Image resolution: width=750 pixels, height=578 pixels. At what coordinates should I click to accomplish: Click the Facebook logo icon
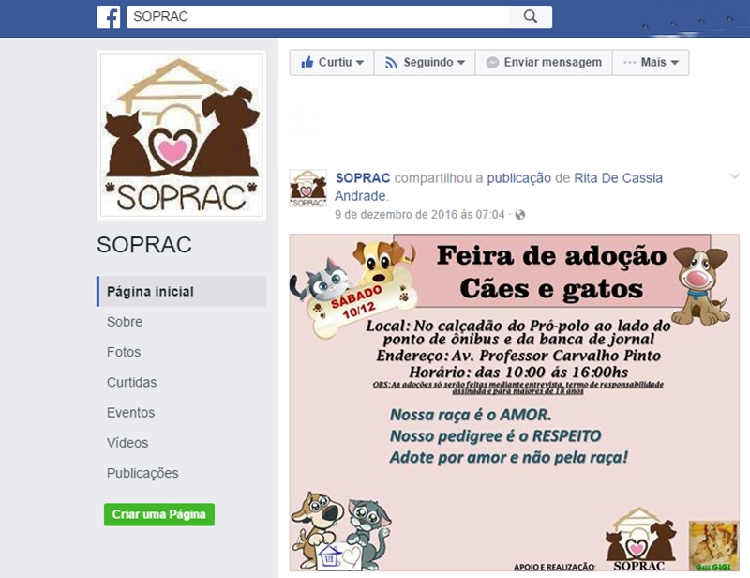109,17
